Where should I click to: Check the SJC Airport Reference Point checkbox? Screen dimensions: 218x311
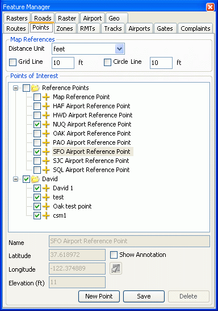click(x=37, y=161)
